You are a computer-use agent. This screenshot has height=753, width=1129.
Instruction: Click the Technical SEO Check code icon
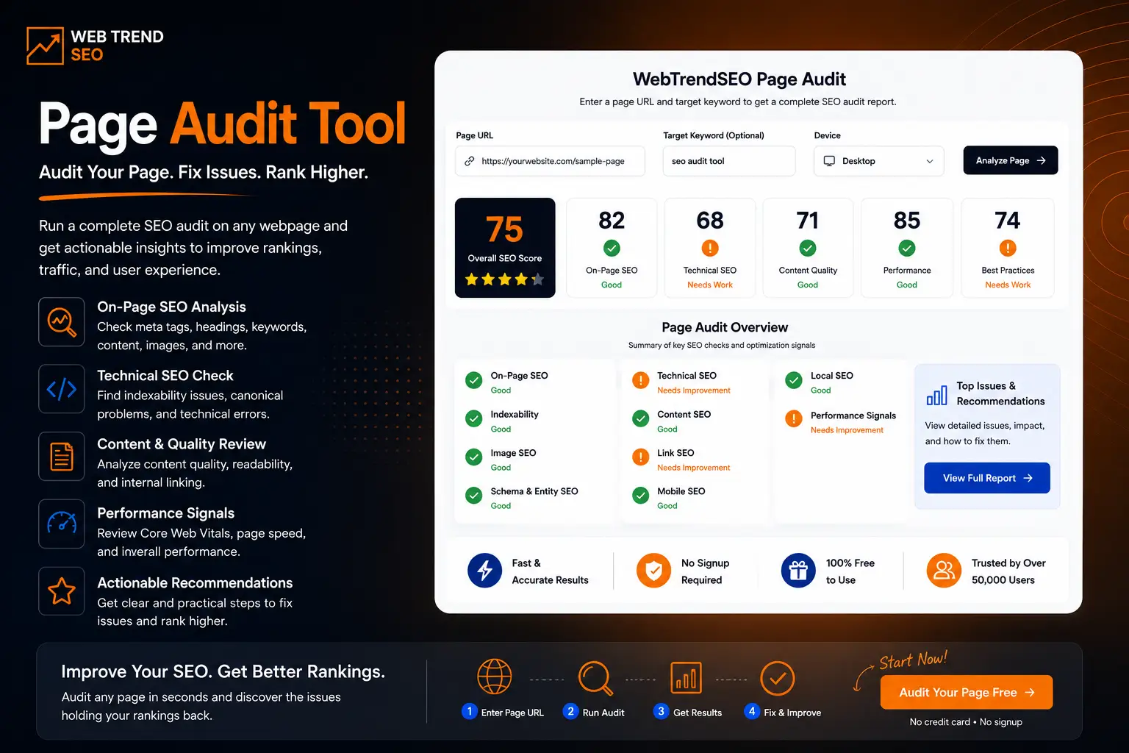tap(62, 389)
